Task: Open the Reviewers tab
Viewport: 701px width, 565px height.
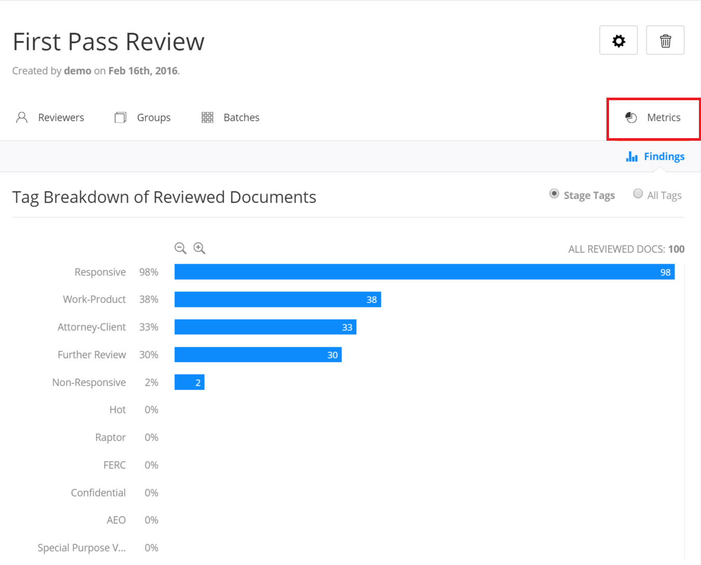Action: [x=50, y=117]
